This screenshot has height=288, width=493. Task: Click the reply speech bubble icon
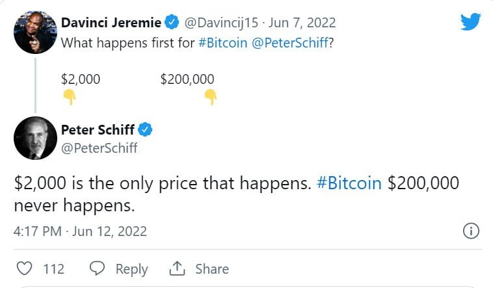point(98,268)
